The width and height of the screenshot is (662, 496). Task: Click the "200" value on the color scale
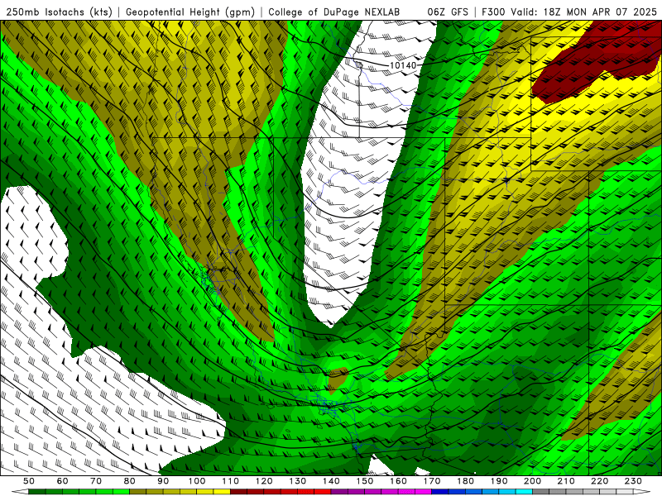click(533, 481)
